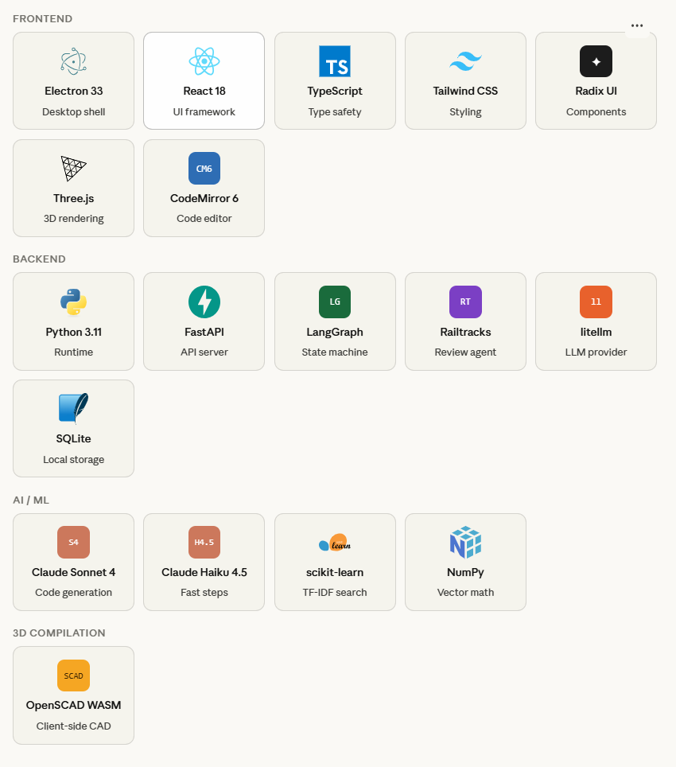Click the Three.js triangle mesh icon
Image resolution: width=676 pixels, height=767 pixels.
[x=73, y=168]
